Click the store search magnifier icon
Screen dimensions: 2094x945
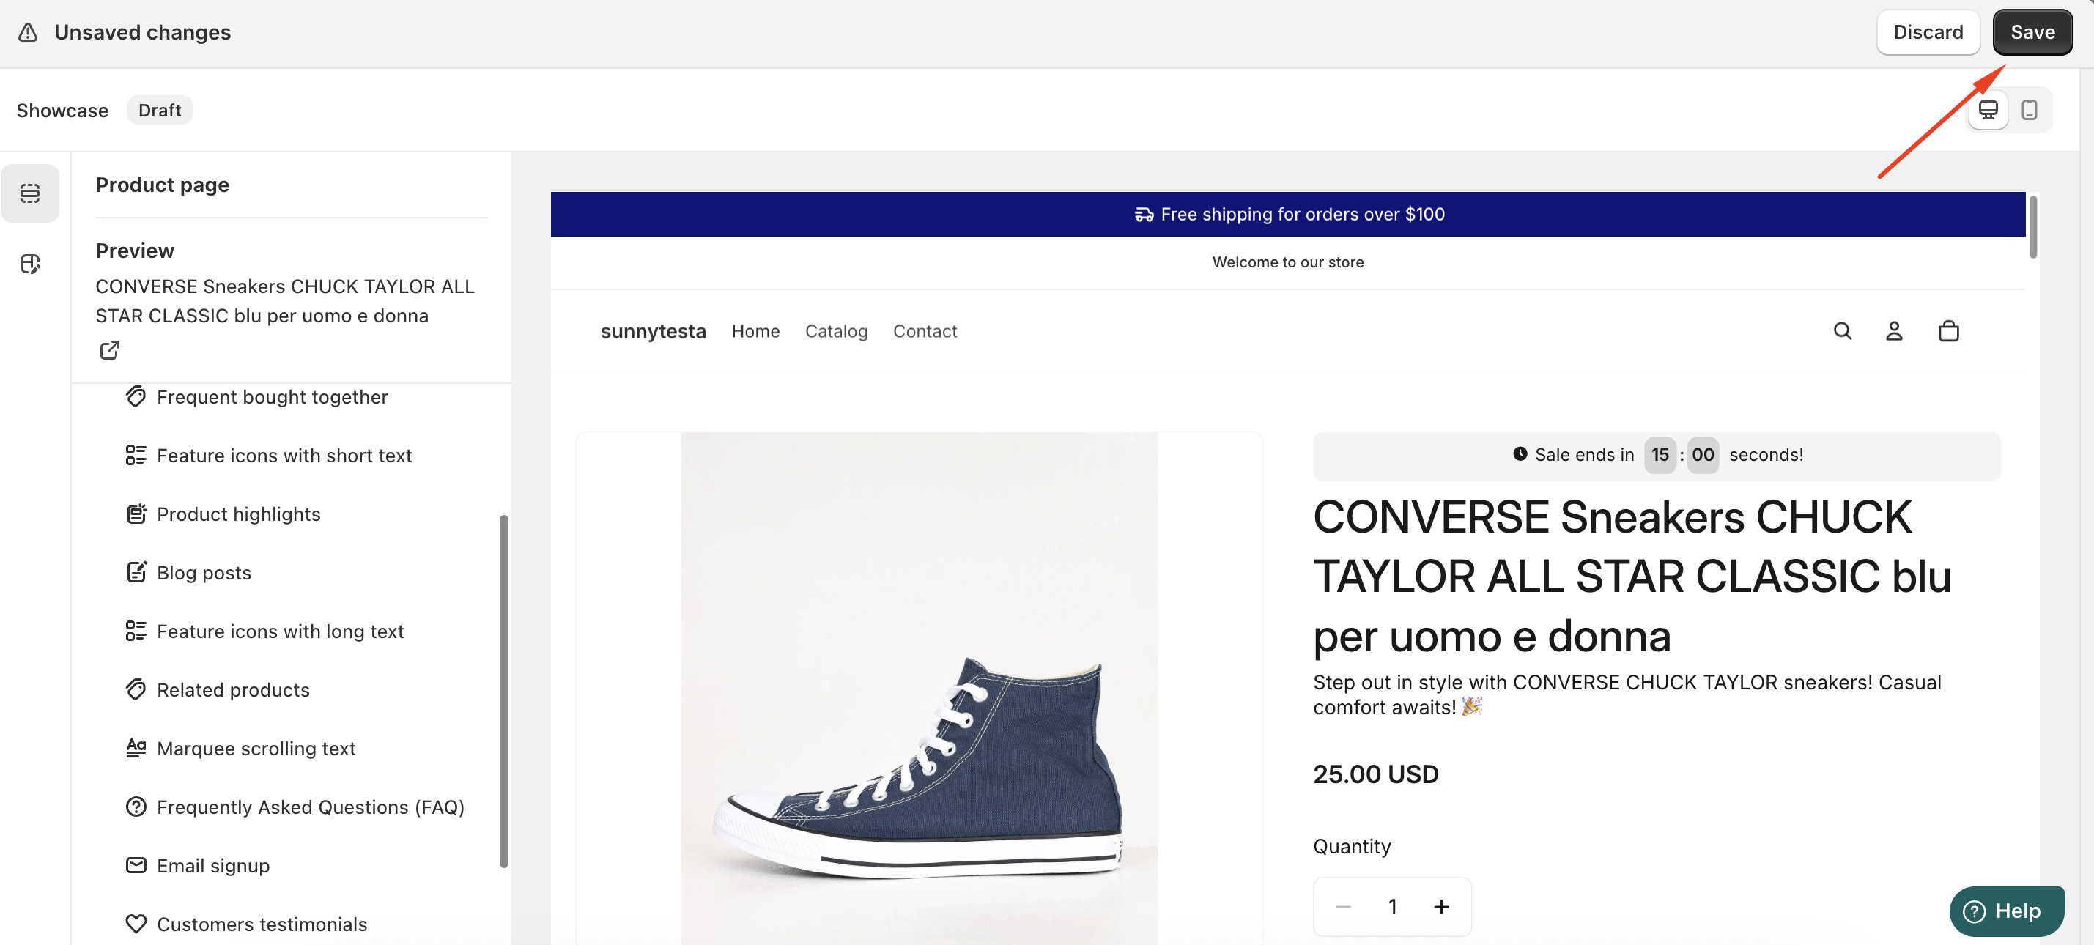tap(1842, 330)
